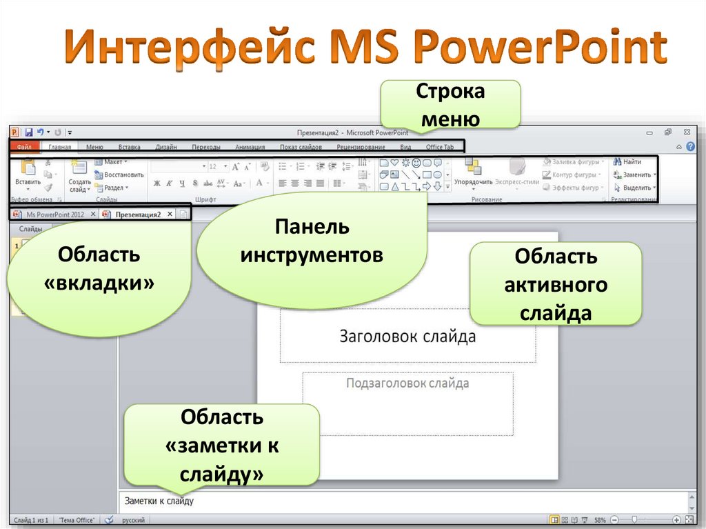Open the Customize Quick Access Toolbar dropdown
Screen dimensions: 706x529
pyautogui.click(x=70, y=132)
